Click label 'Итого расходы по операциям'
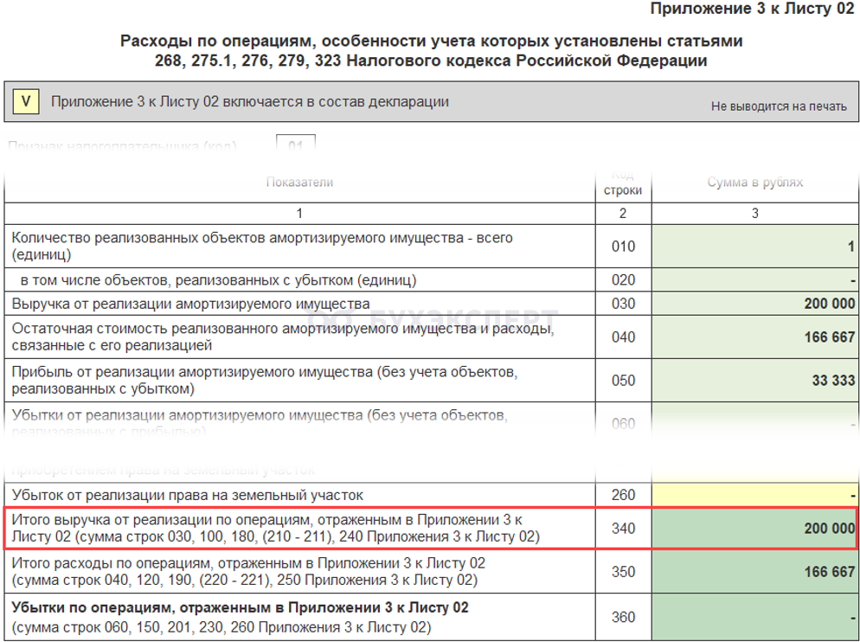860x642 pixels. pos(248,572)
